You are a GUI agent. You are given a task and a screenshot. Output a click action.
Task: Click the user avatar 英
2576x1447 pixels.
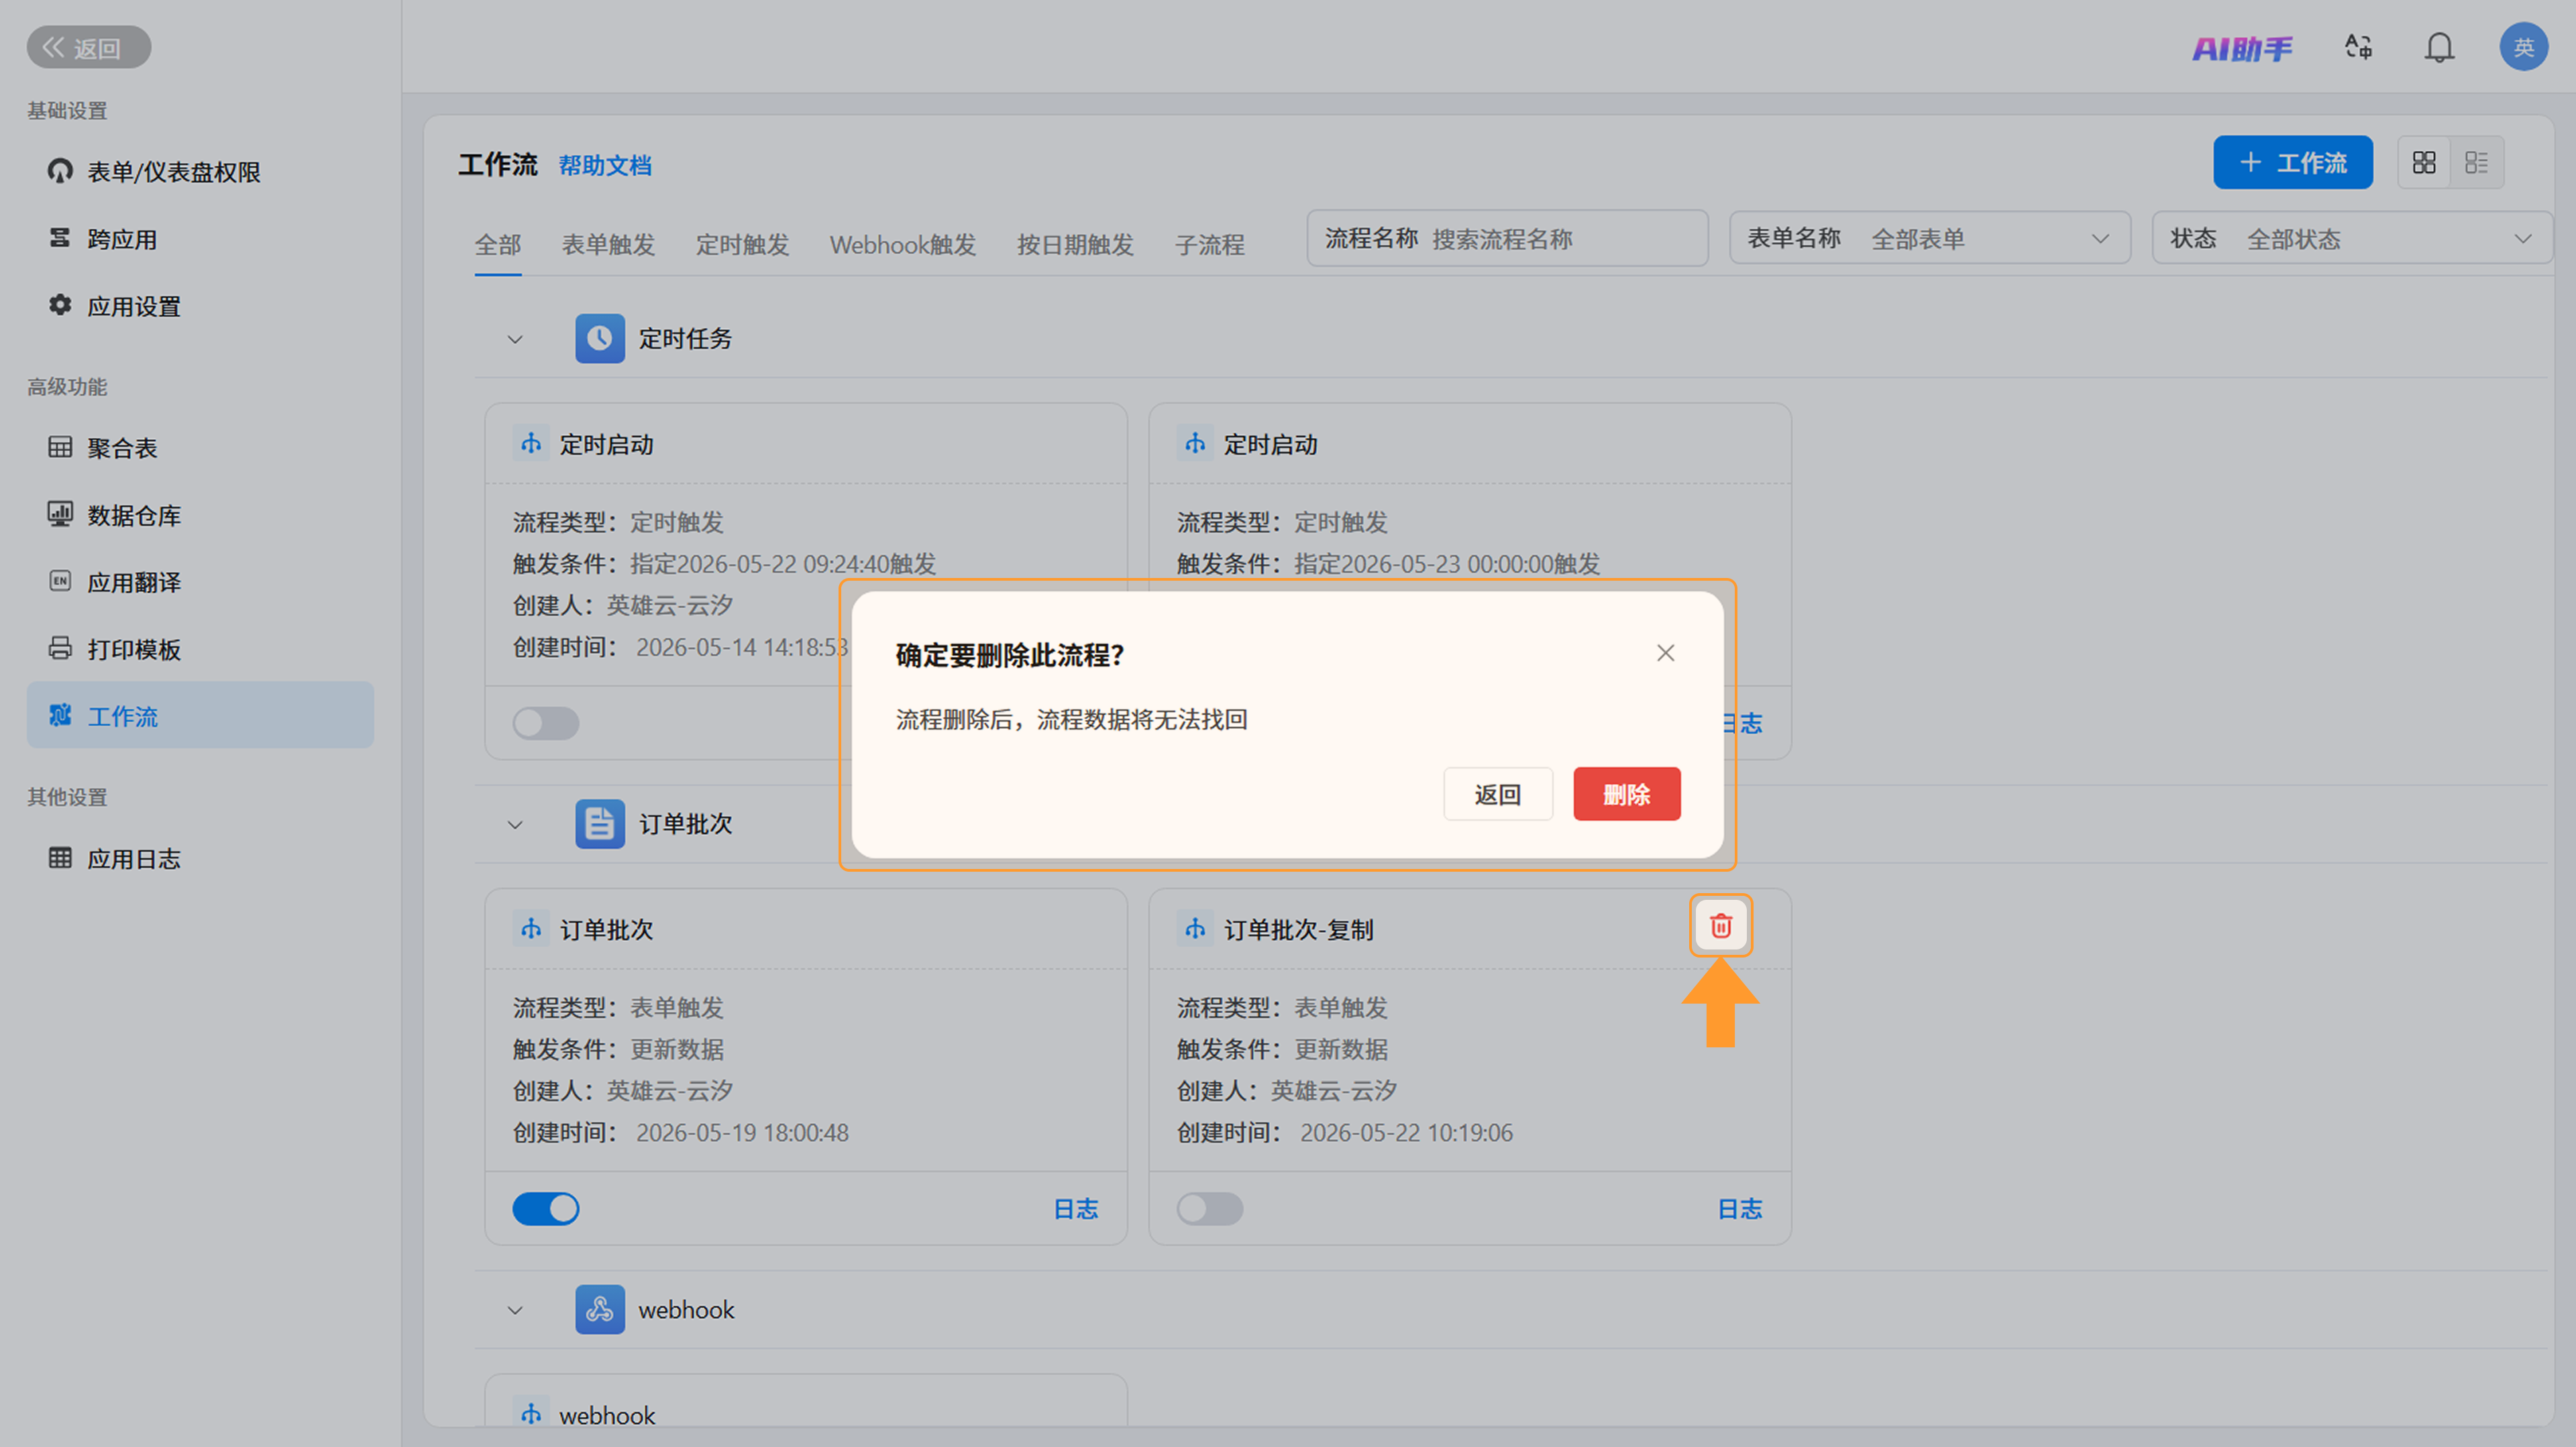[x=2524, y=47]
